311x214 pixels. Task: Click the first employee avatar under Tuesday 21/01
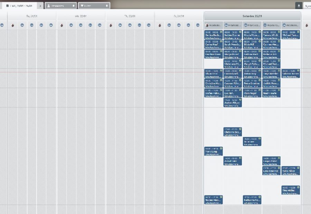tap(12, 25)
